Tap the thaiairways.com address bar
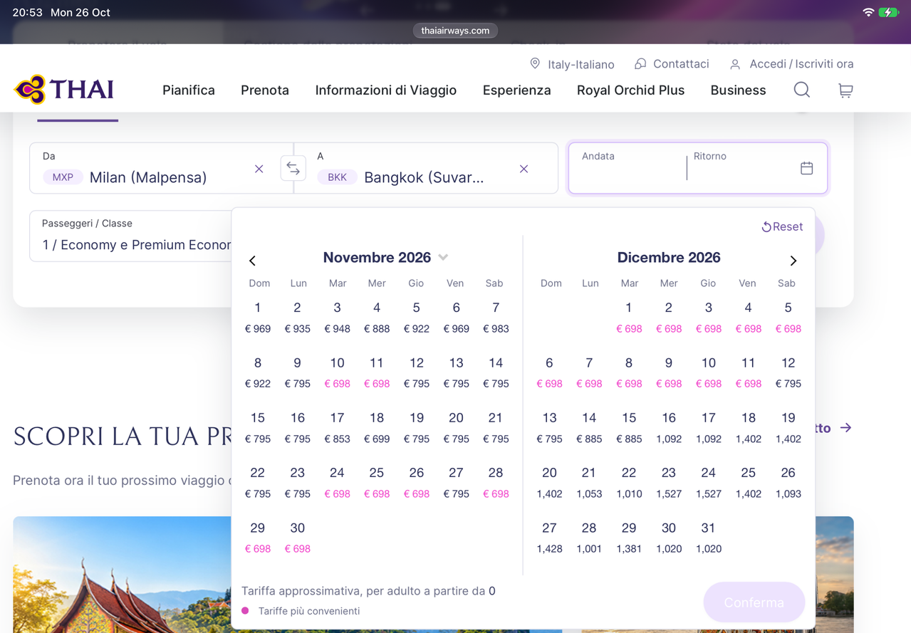The width and height of the screenshot is (911, 633). click(x=455, y=31)
